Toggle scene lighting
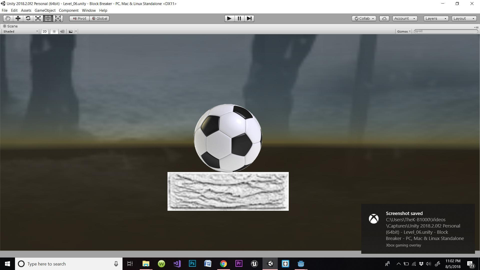This screenshot has height=270, width=480. pyautogui.click(x=54, y=31)
